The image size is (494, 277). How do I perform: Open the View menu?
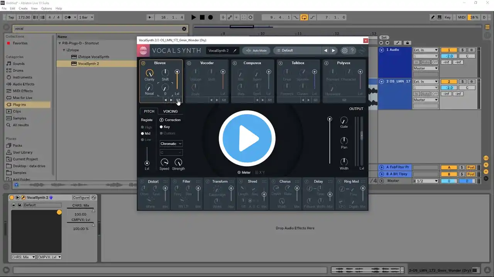point(34,8)
